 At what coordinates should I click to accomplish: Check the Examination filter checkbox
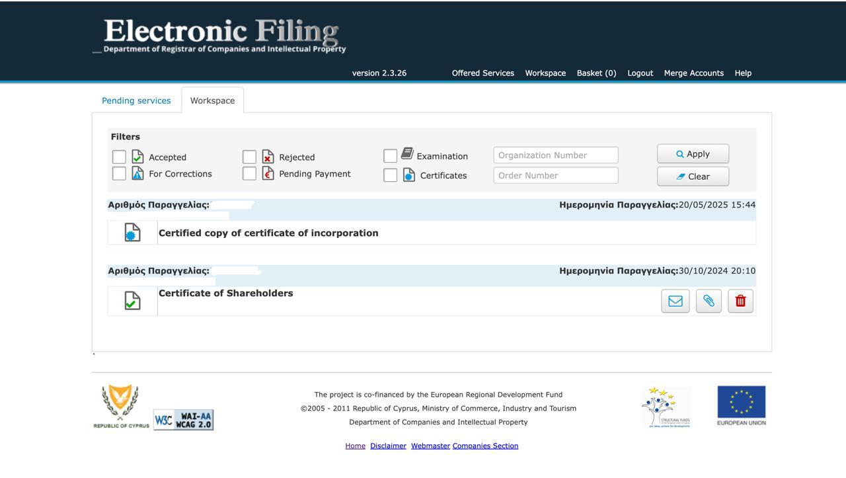[x=390, y=155]
